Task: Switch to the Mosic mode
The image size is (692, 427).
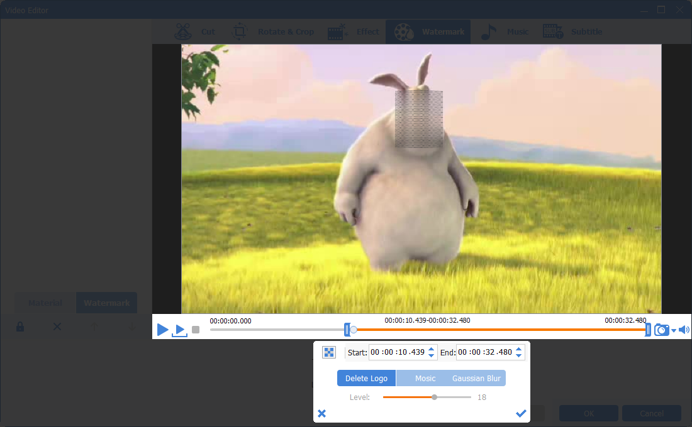Action: [425, 378]
